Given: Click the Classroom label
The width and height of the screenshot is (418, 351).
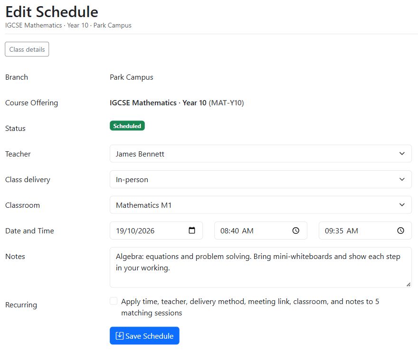Looking at the screenshot, I should (22, 205).
